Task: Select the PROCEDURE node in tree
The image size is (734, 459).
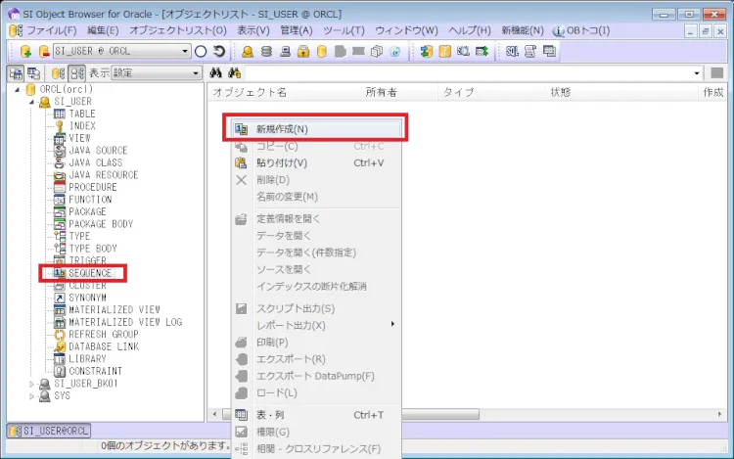Action: [x=93, y=187]
